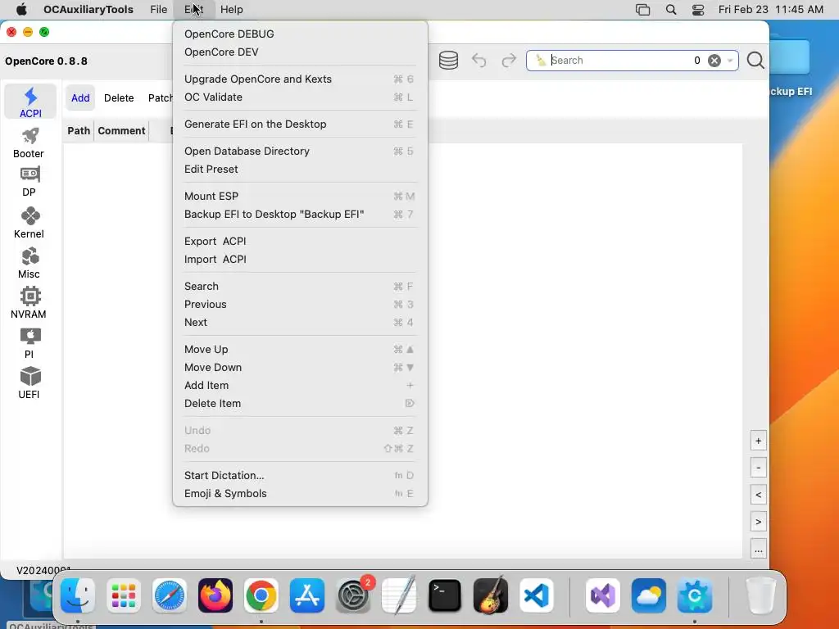
Task: Switch to the Add tab
Action: pos(80,98)
